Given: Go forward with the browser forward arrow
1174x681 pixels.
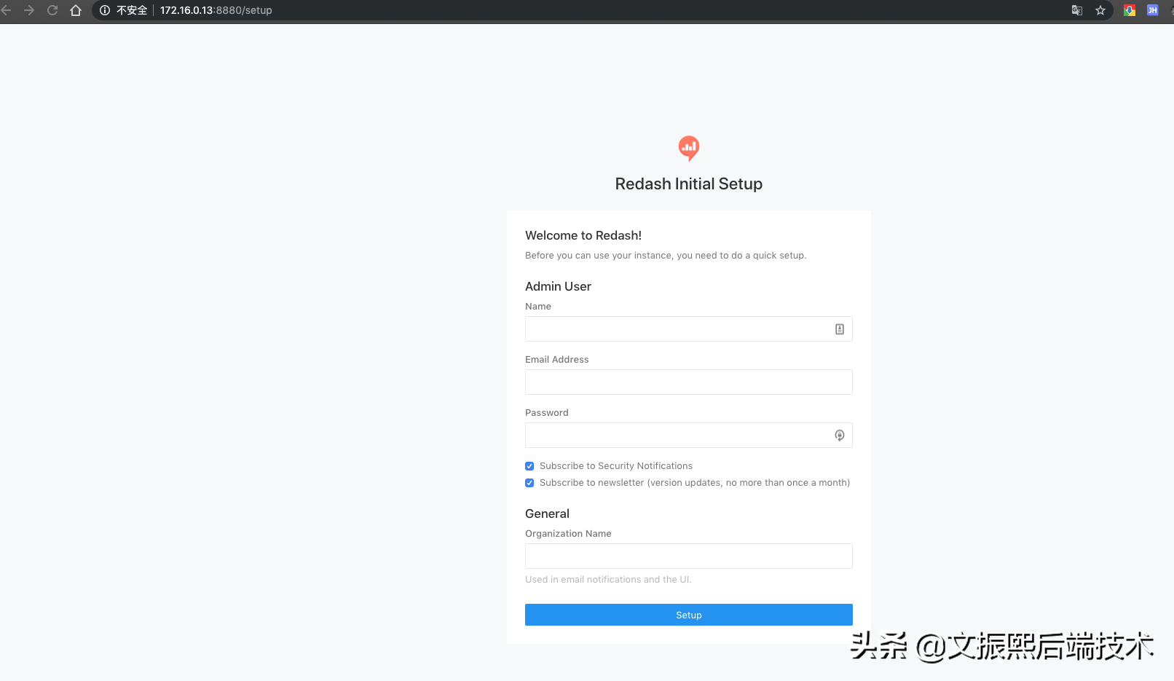Looking at the screenshot, I should 29,10.
